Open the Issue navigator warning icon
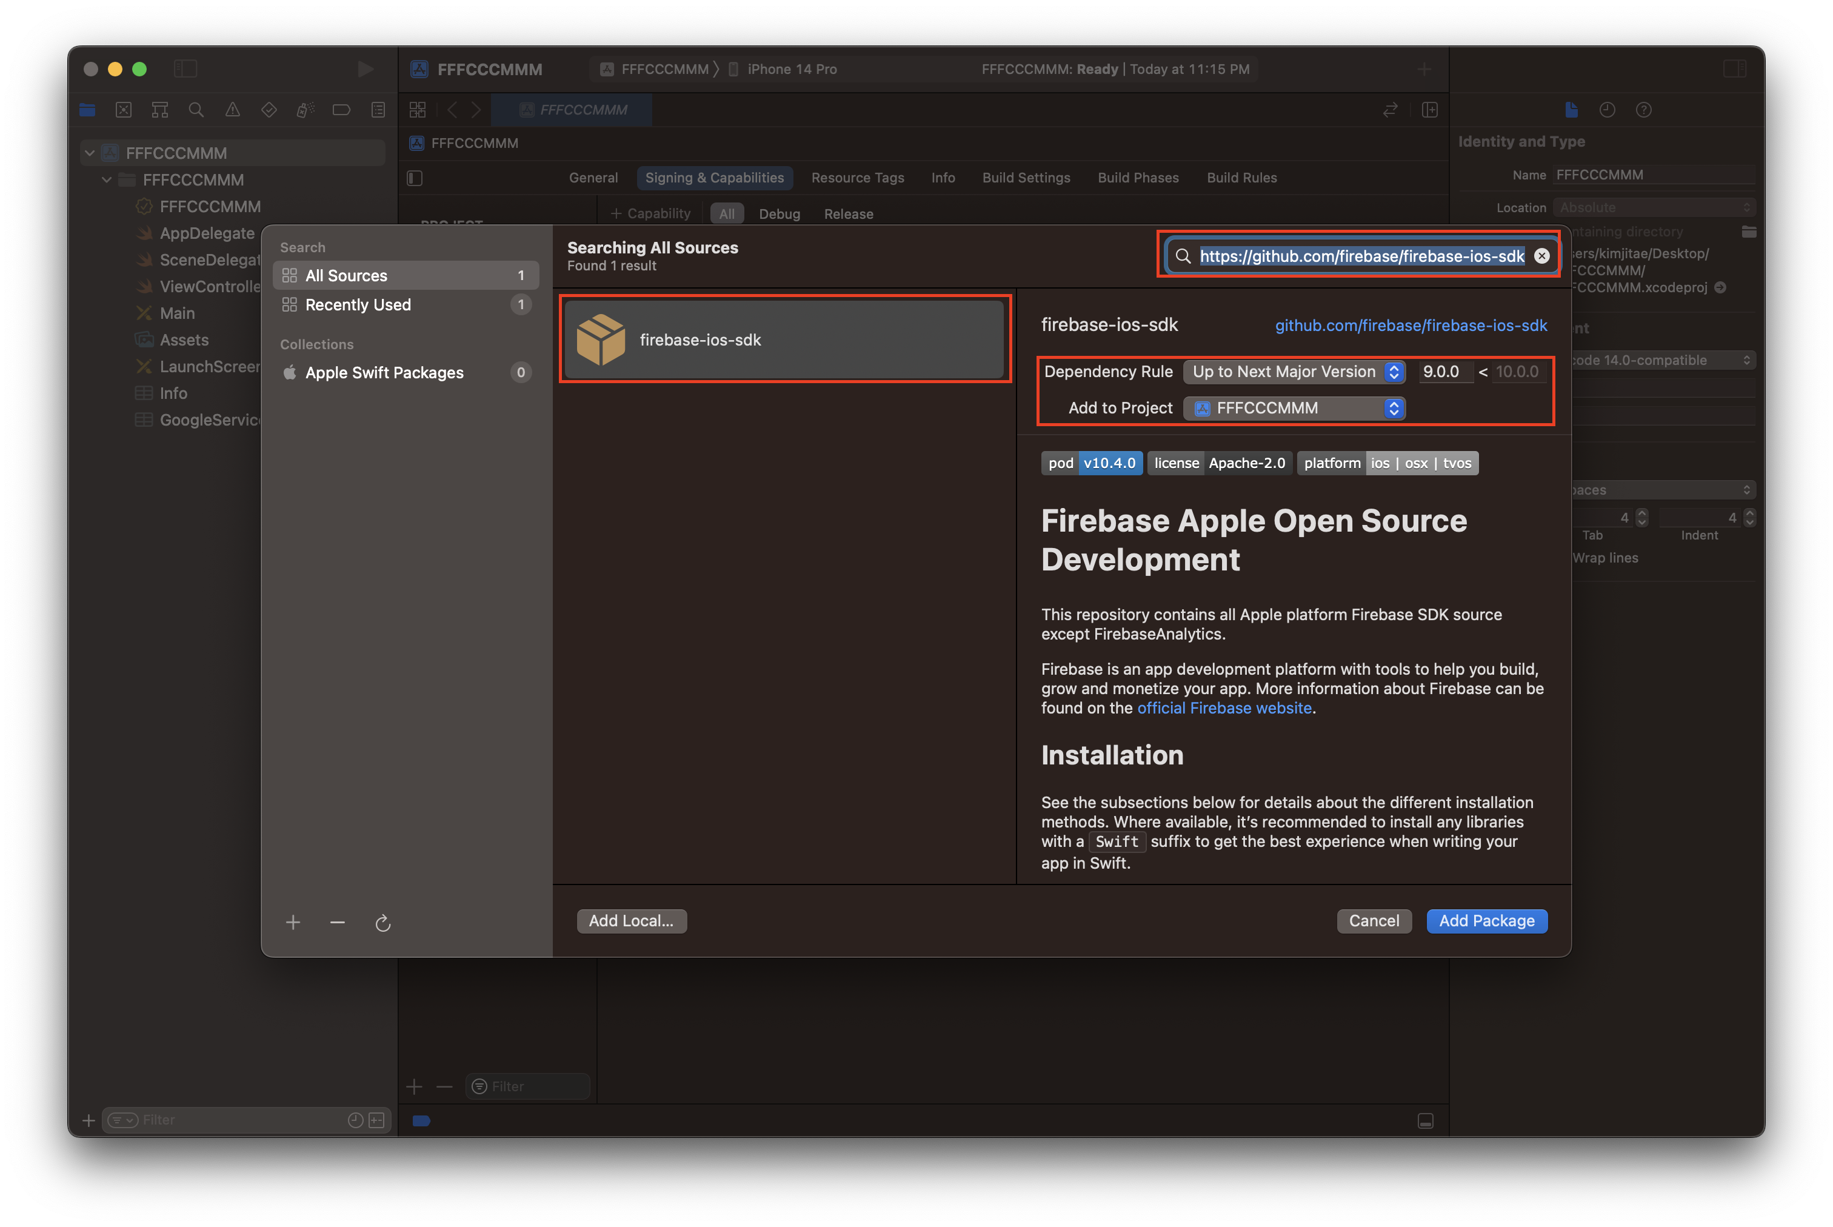Viewport: 1833px width, 1227px height. click(x=233, y=110)
